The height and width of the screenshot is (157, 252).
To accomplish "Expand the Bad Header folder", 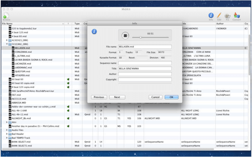I will [7, 134].
